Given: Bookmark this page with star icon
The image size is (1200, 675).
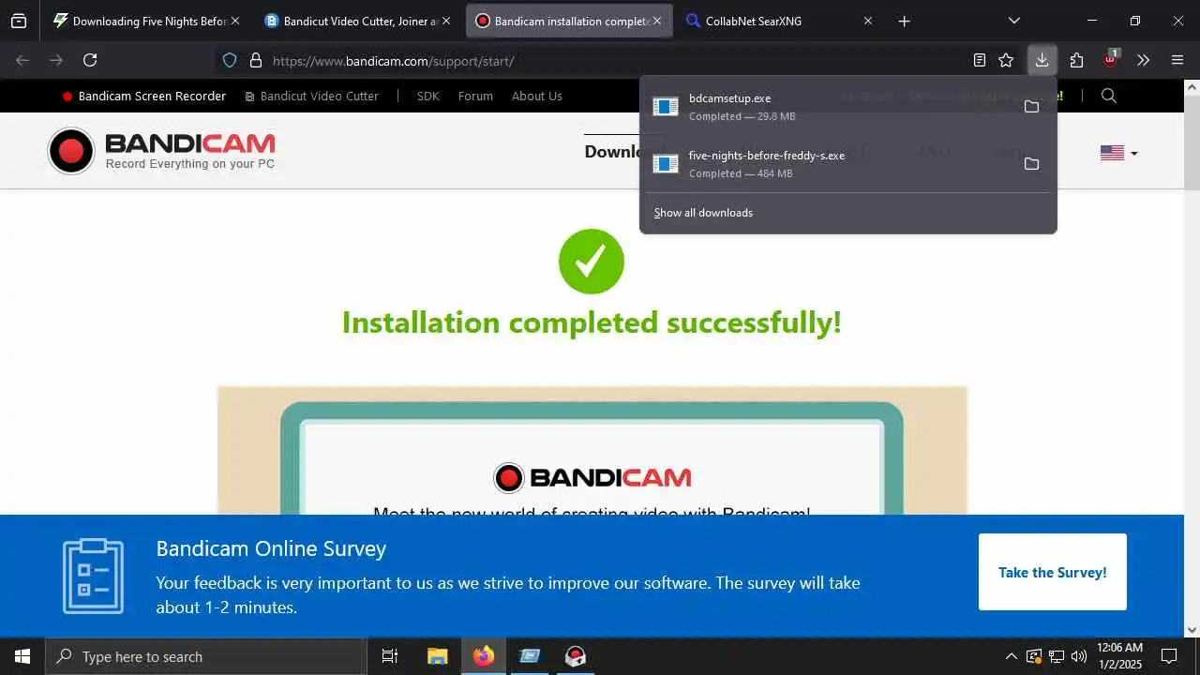Looking at the screenshot, I should pos(1006,60).
